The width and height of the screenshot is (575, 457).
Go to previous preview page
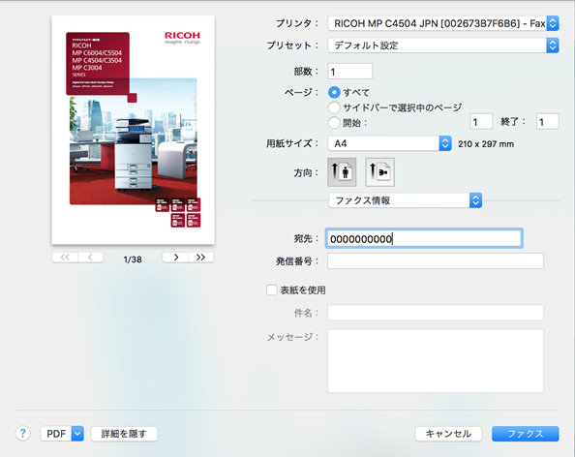[x=91, y=258]
